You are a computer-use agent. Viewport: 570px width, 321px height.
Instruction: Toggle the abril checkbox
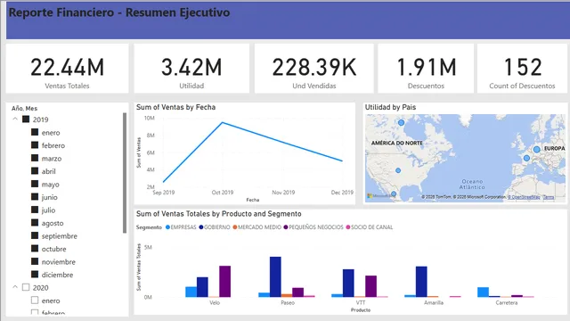(35, 170)
